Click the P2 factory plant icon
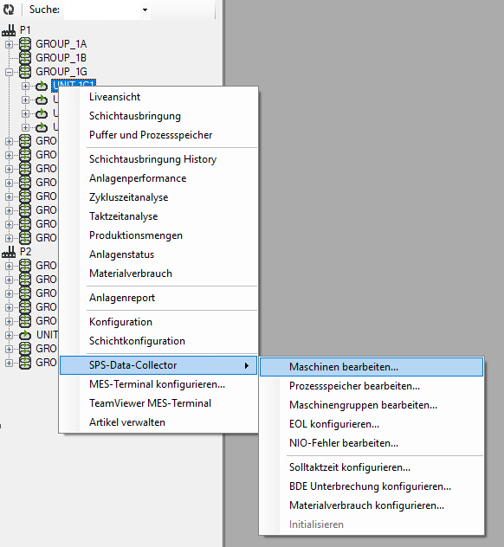Screen dimensions: 504x547 [9, 252]
